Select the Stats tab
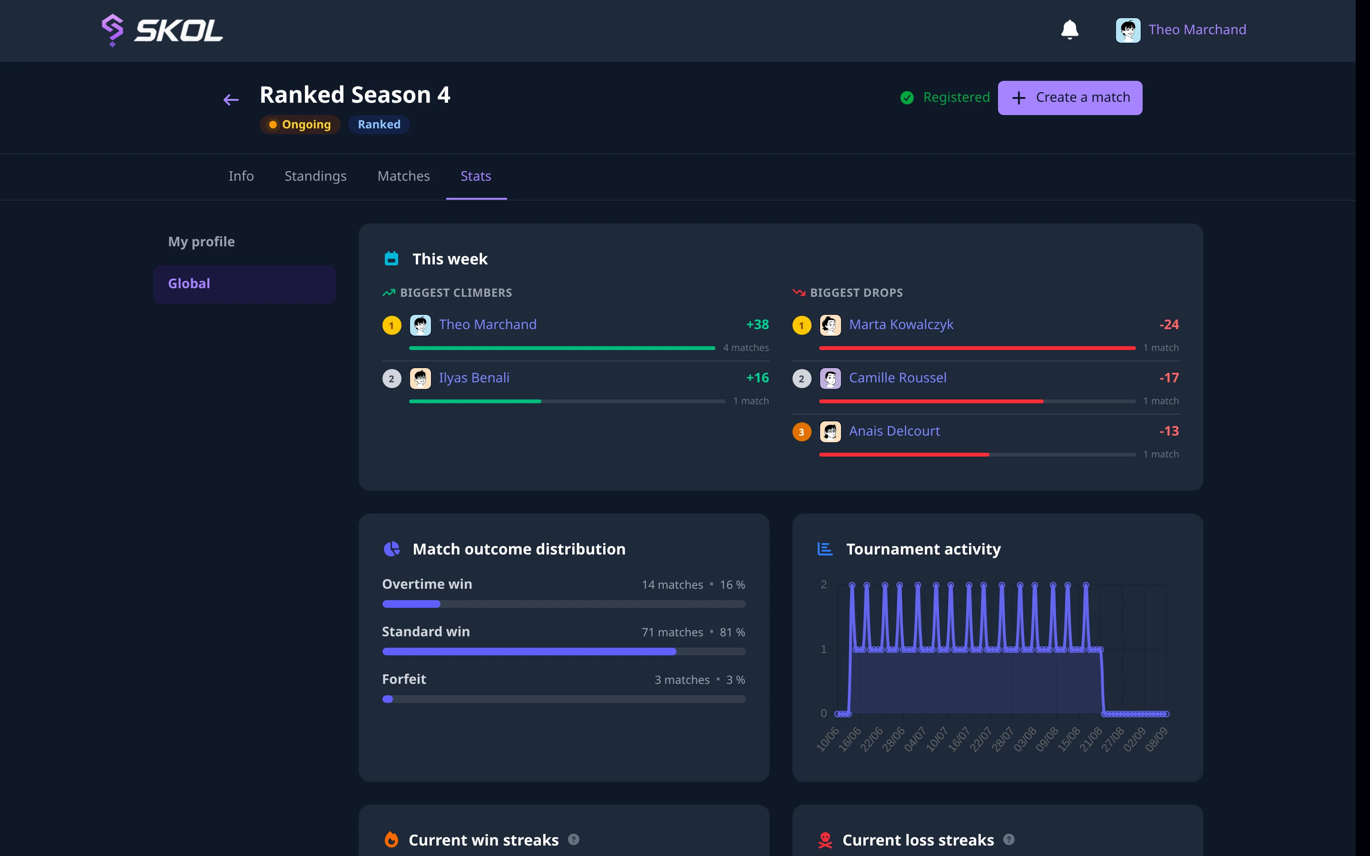Screen dimensions: 1370x856 pos(476,176)
